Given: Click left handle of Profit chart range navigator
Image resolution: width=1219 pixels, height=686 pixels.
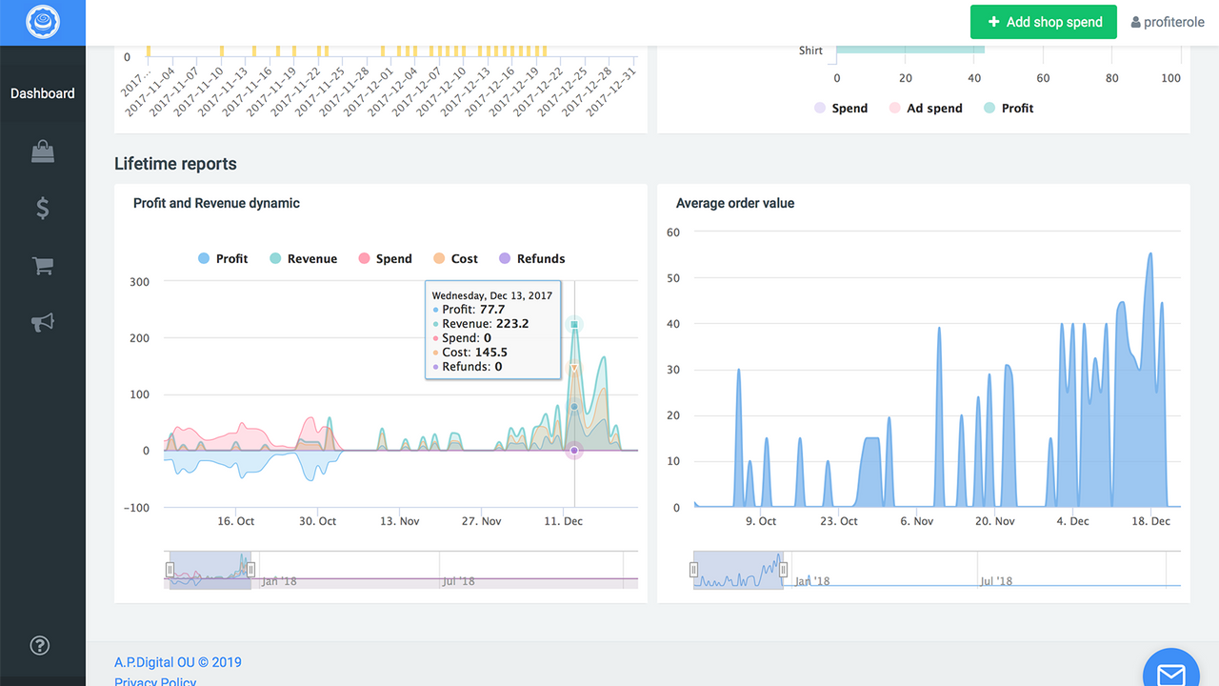Looking at the screenshot, I should [x=170, y=570].
